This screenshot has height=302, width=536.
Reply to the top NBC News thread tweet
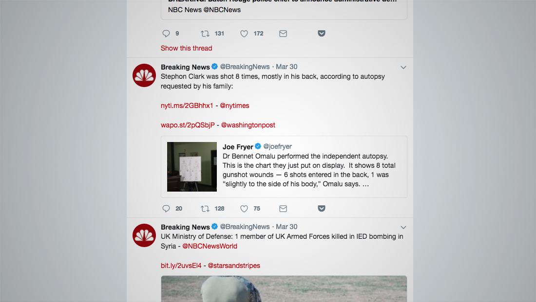(x=166, y=33)
